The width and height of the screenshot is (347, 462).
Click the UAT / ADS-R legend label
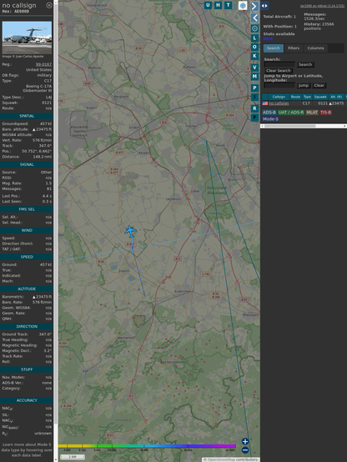(291, 113)
